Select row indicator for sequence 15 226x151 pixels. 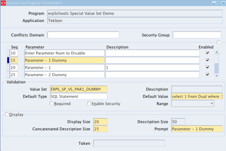[x=8, y=60]
